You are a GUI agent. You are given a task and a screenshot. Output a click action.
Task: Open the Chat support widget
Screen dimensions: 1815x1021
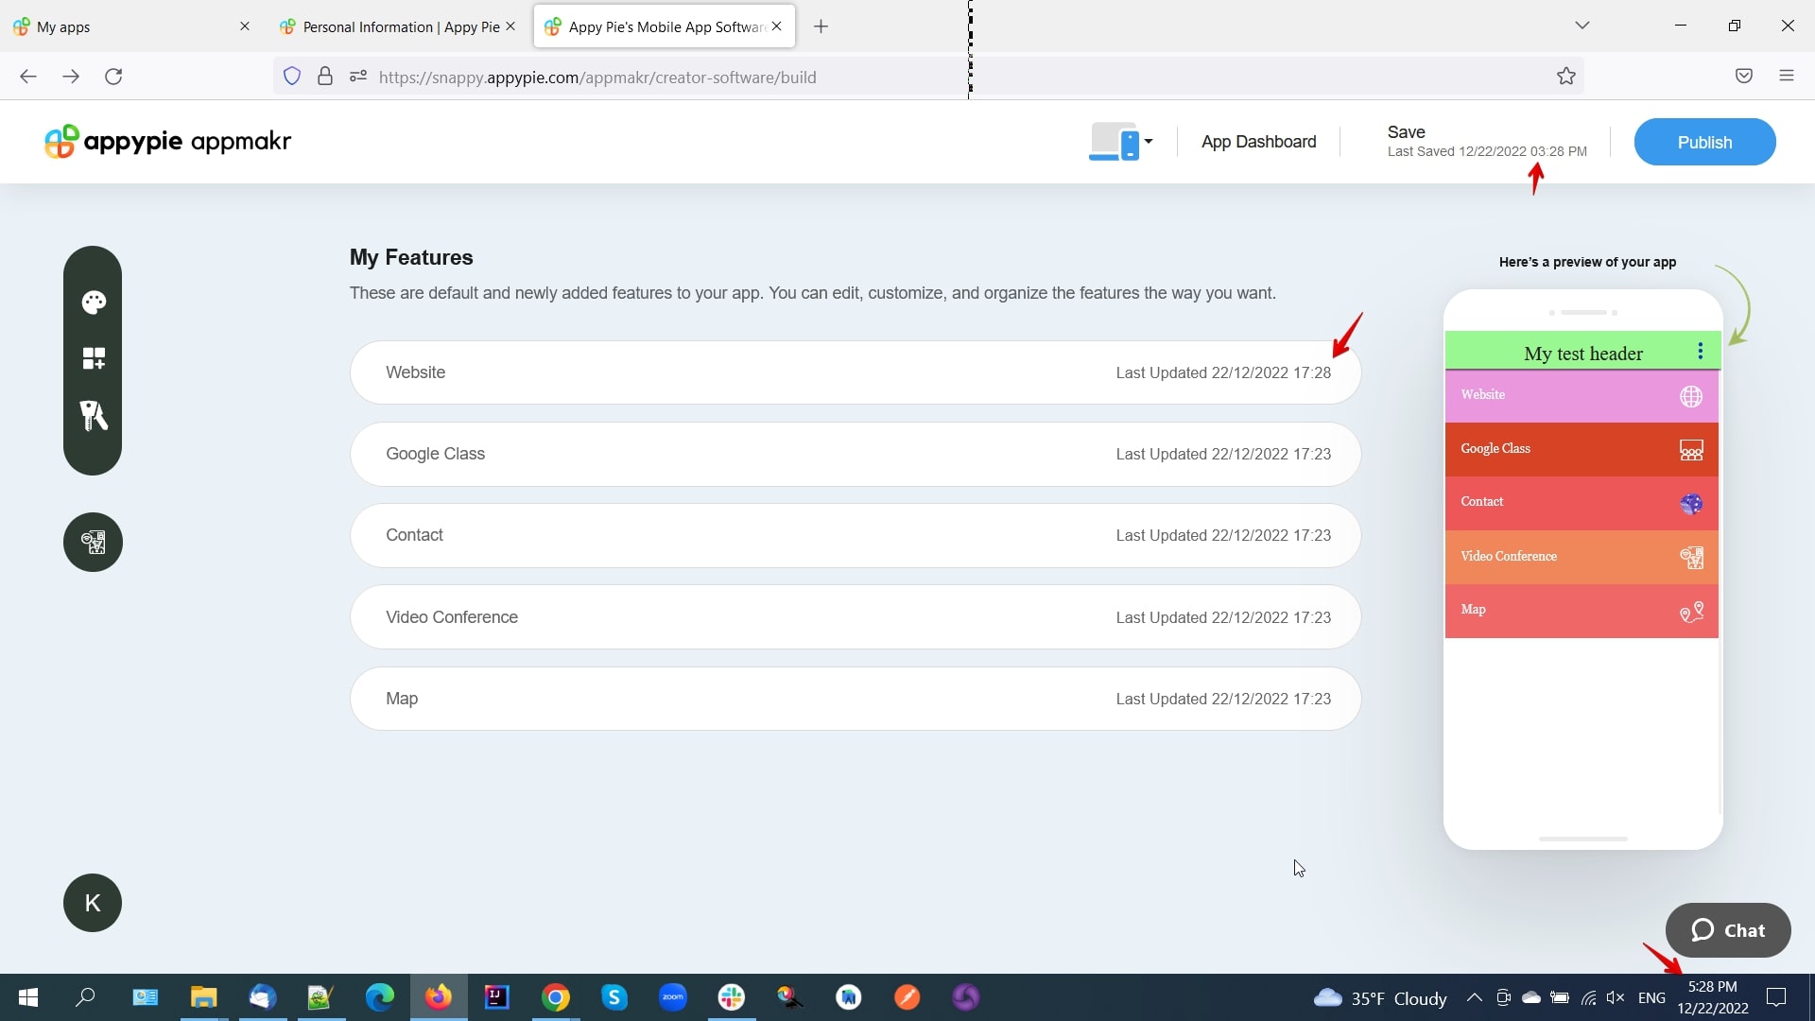pyautogui.click(x=1727, y=930)
